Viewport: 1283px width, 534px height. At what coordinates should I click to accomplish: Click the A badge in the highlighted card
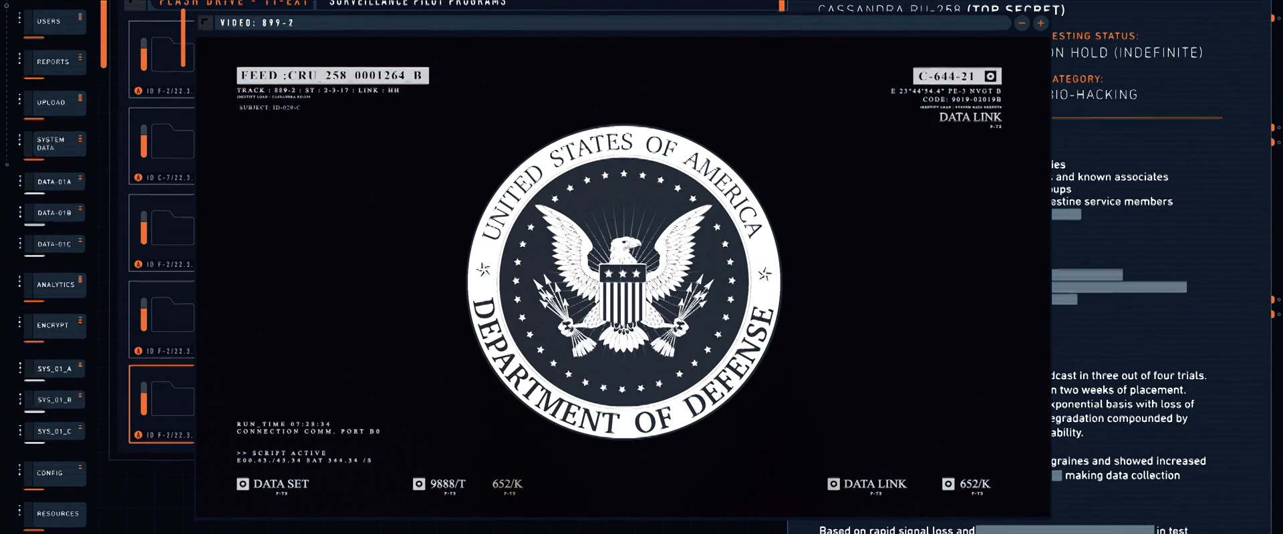(138, 435)
